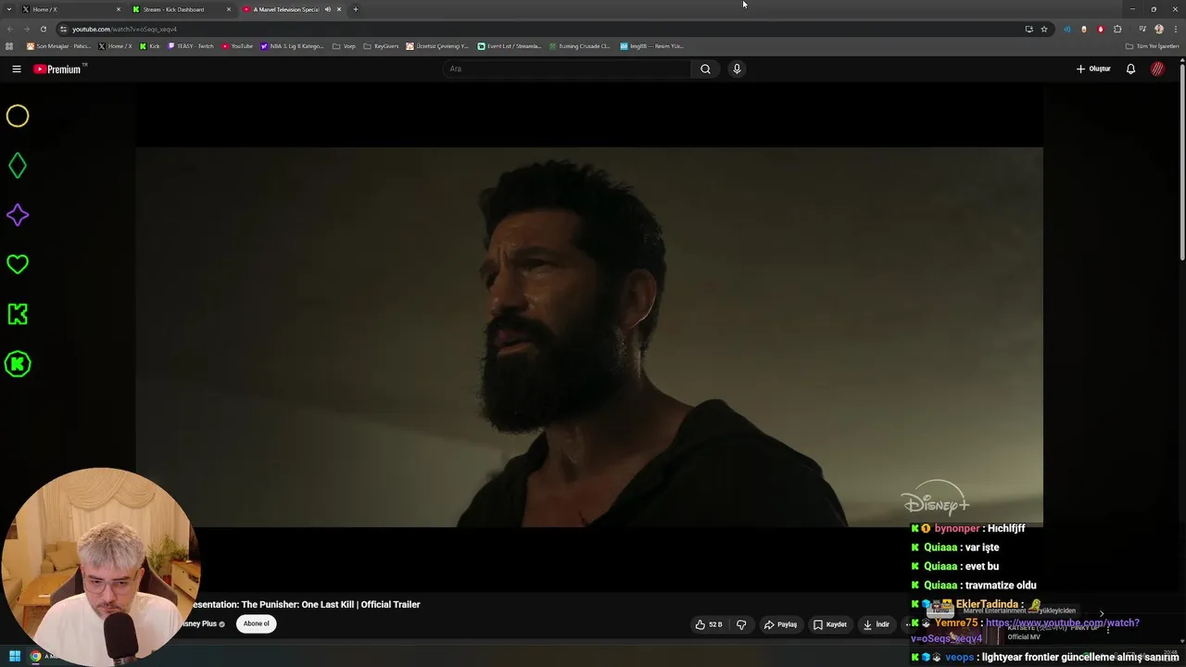1186x667 pixels.
Task: Click the green Kick K logo icon
Action: point(18,314)
